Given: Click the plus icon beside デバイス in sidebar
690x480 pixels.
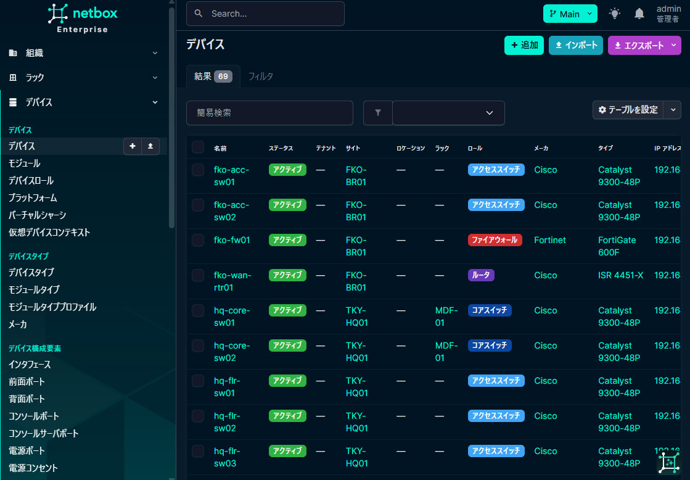Looking at the screenshot, I should coord(133,146).
